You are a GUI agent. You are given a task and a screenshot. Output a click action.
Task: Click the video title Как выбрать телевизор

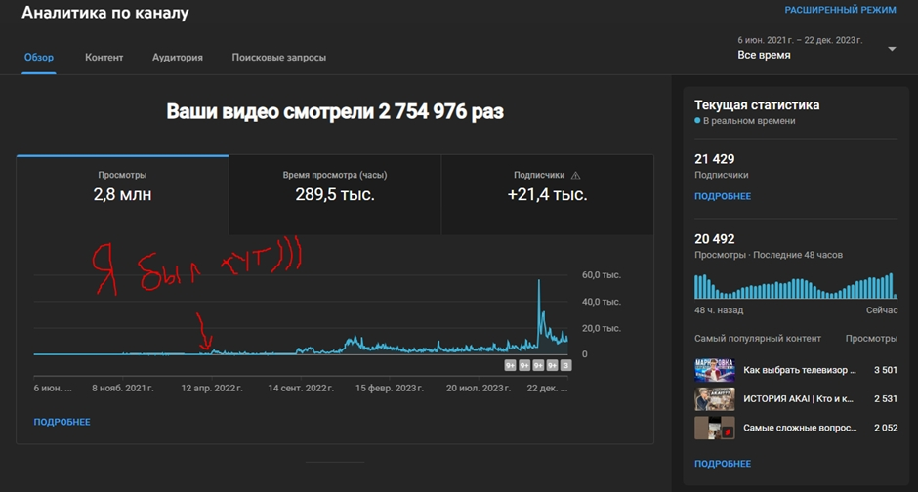pyautogui.click(x=799, y=370)
